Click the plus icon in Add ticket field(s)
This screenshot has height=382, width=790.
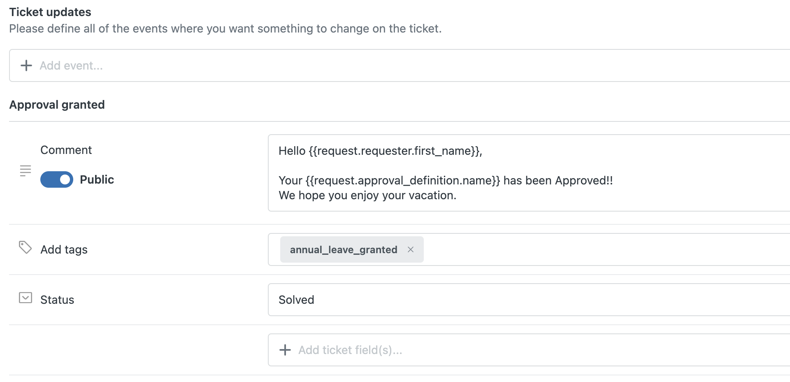click(x=285, y=350)
